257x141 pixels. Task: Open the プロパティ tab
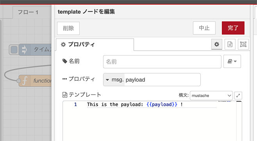point(95,45)
